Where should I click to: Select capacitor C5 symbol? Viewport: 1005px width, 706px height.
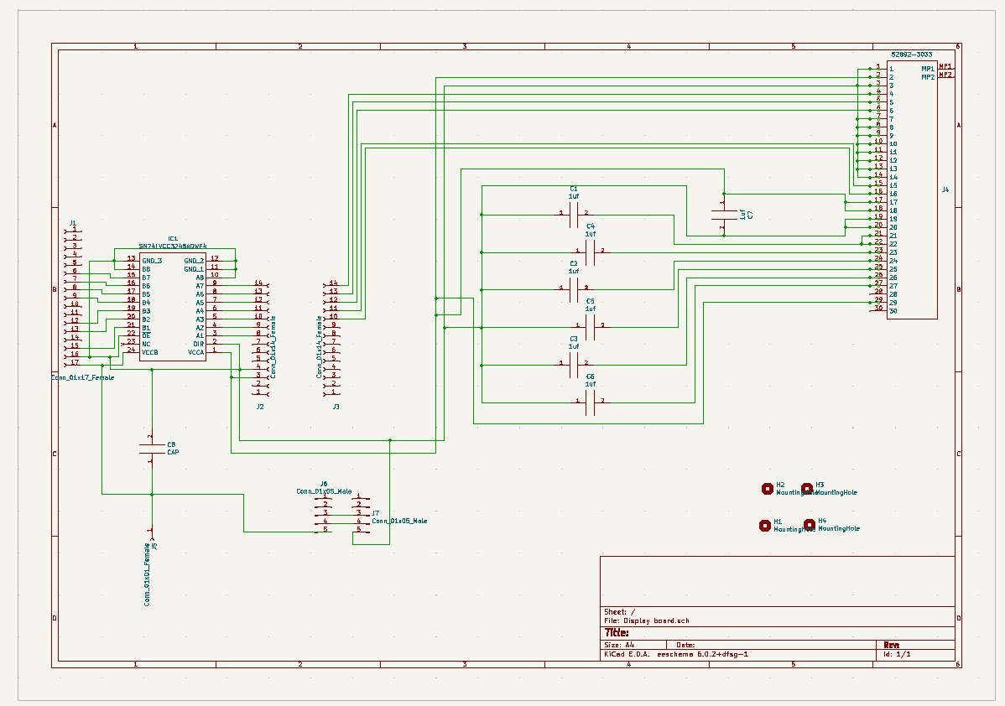tap(591, 326)
